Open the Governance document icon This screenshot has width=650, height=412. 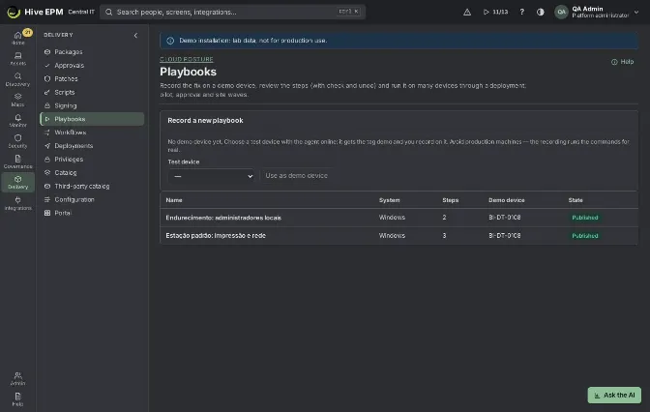point(17,162)
